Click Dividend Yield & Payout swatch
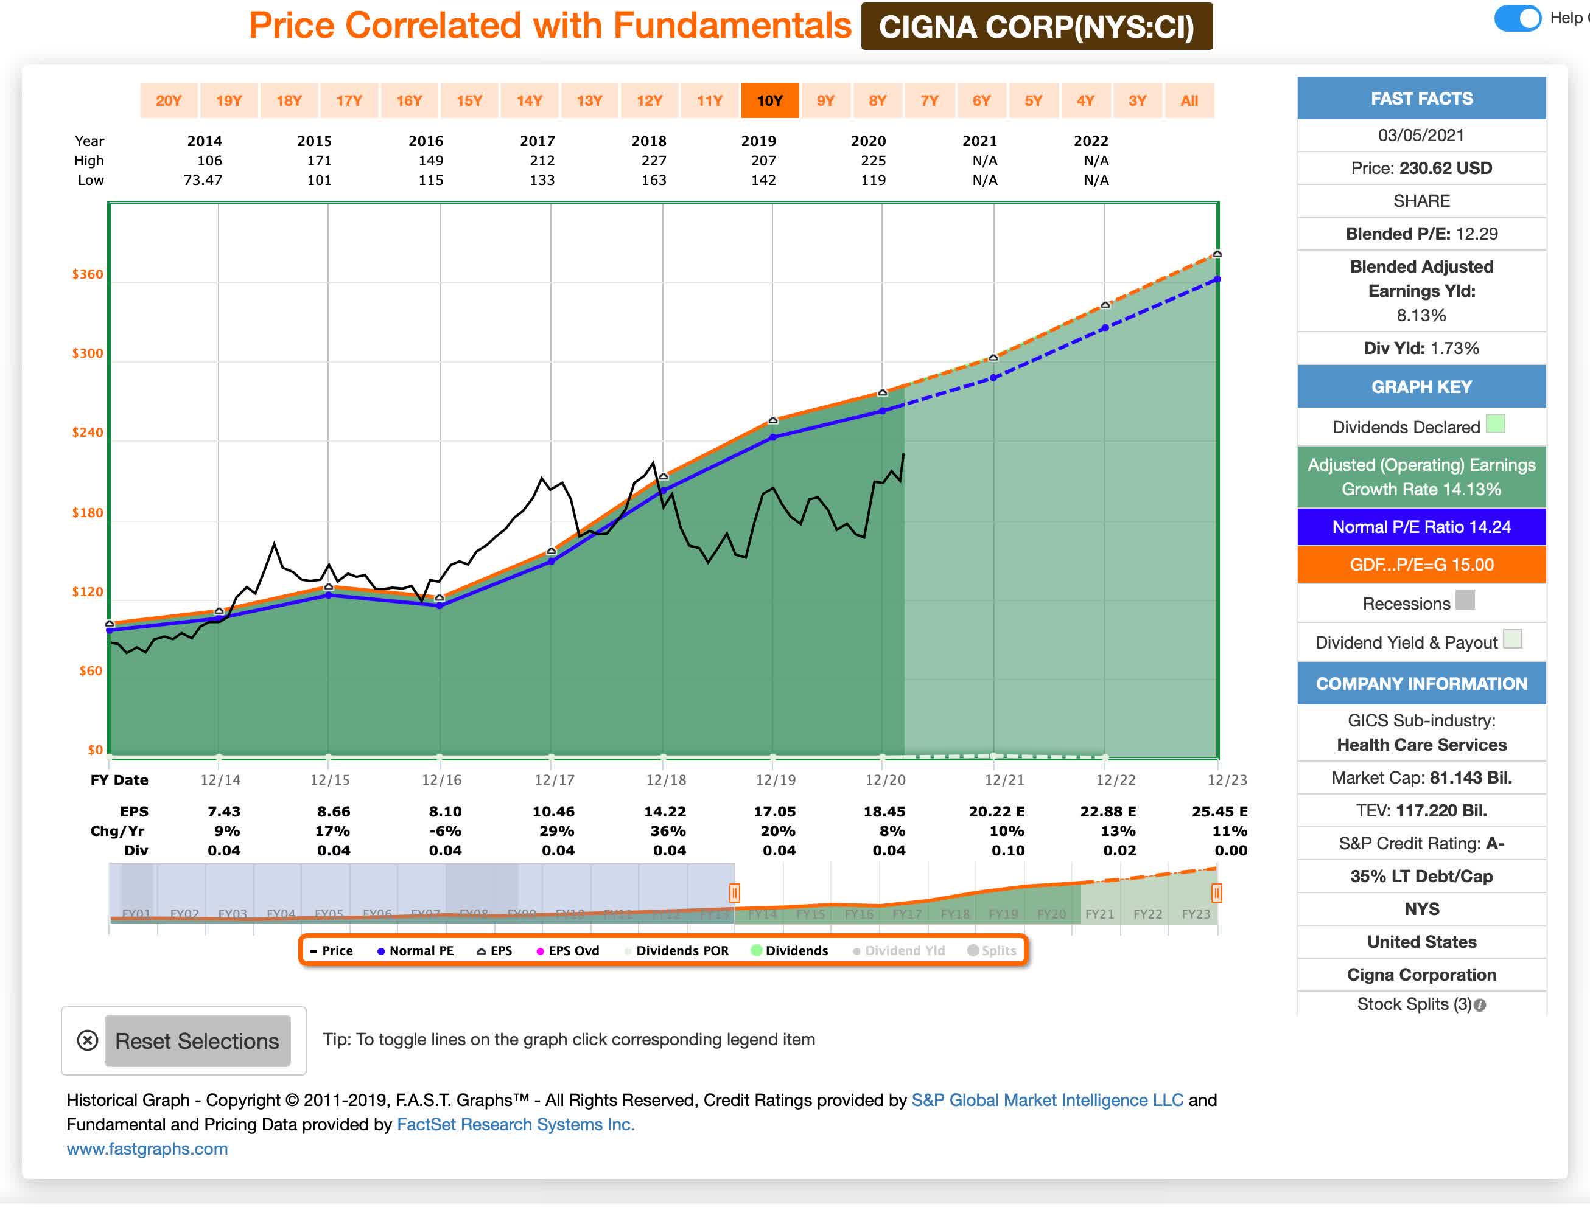Image resolution: width=1590 pixels, height=1207 pixels. coord(1512,639)
